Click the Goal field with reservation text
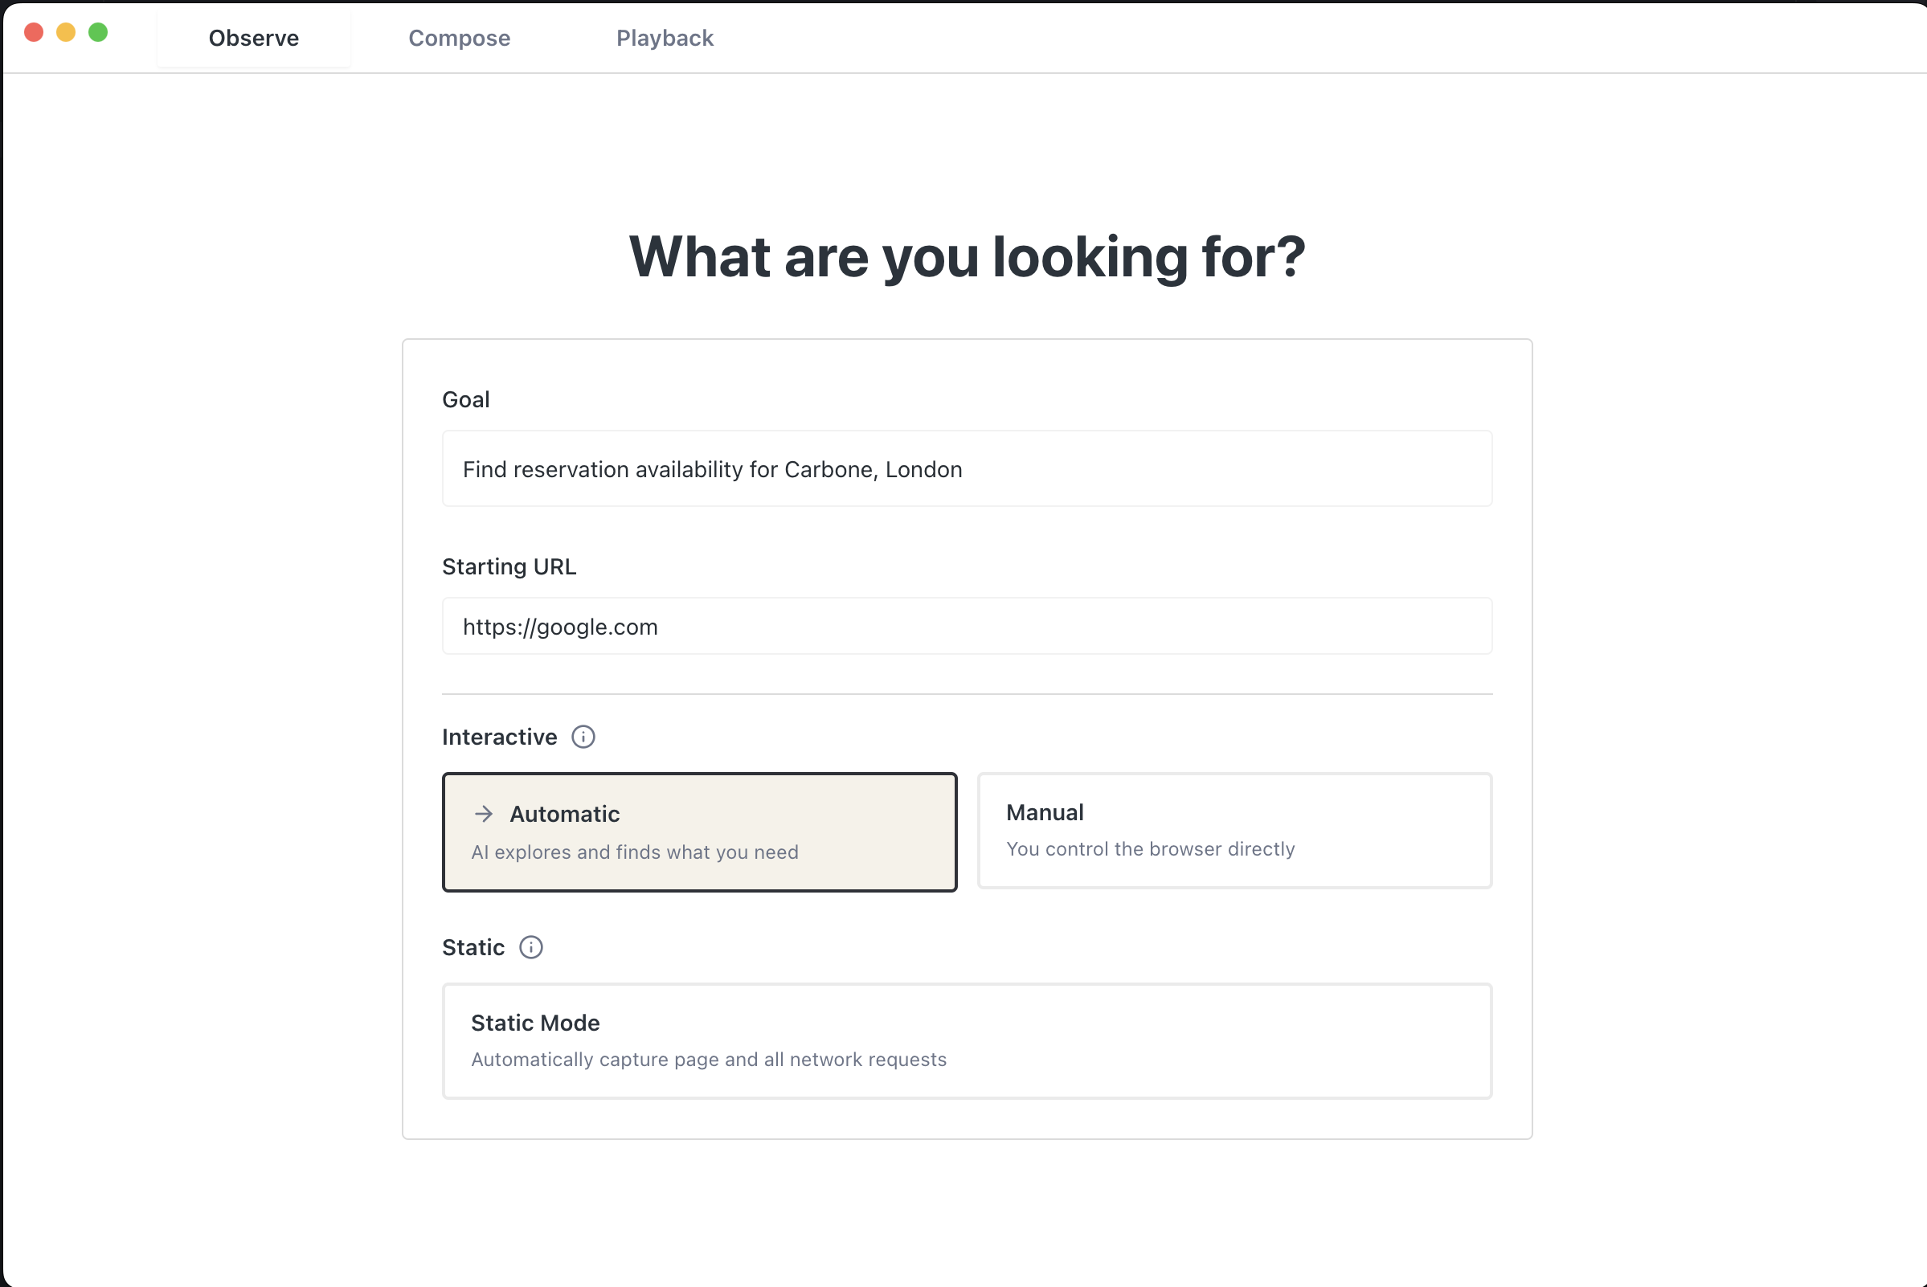 (x=967, y=468)
